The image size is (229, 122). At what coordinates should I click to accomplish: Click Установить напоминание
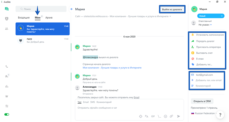(207, 35)
